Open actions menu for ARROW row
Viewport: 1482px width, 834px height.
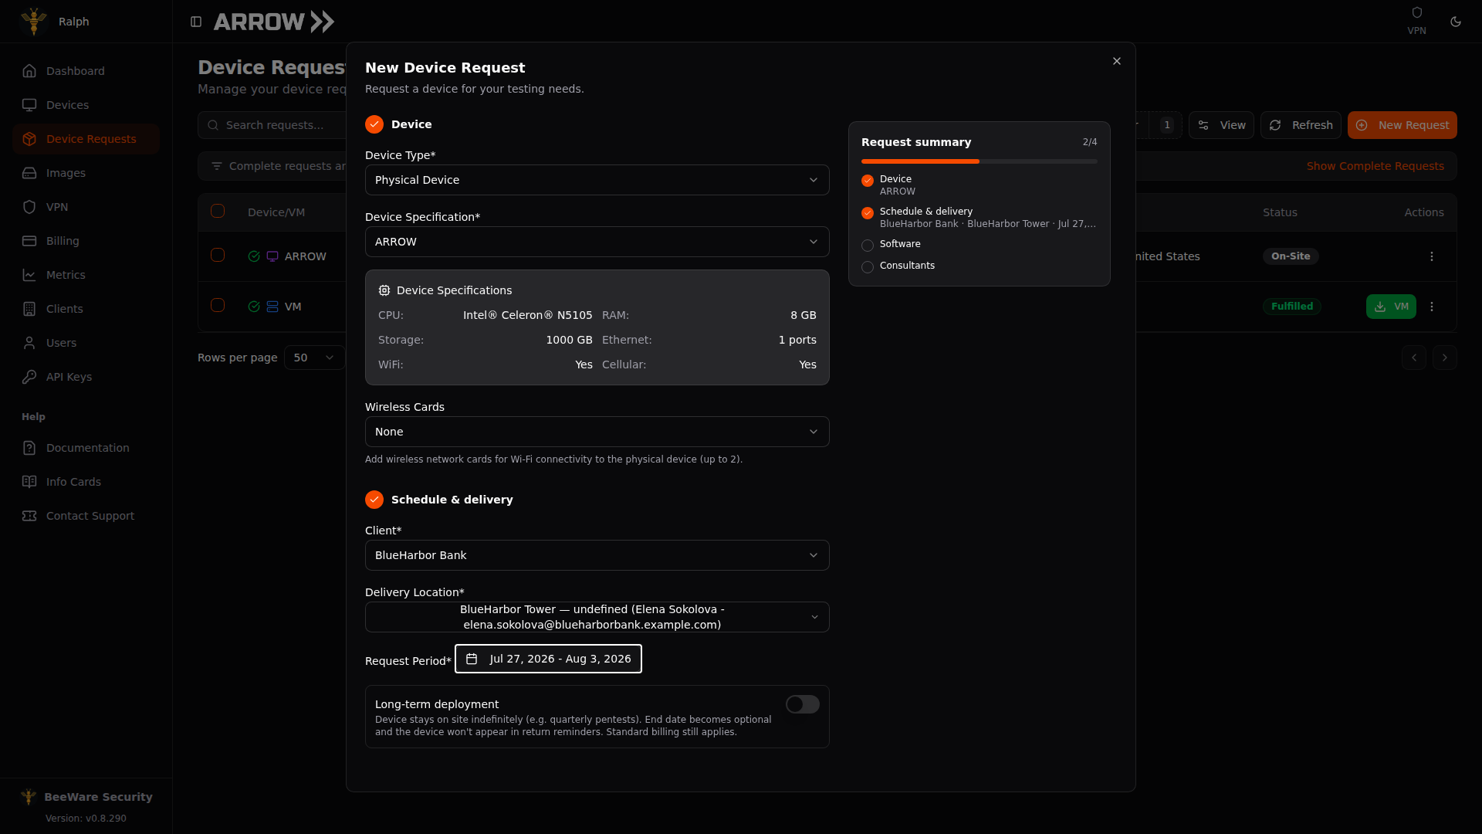coord(1432,256)
